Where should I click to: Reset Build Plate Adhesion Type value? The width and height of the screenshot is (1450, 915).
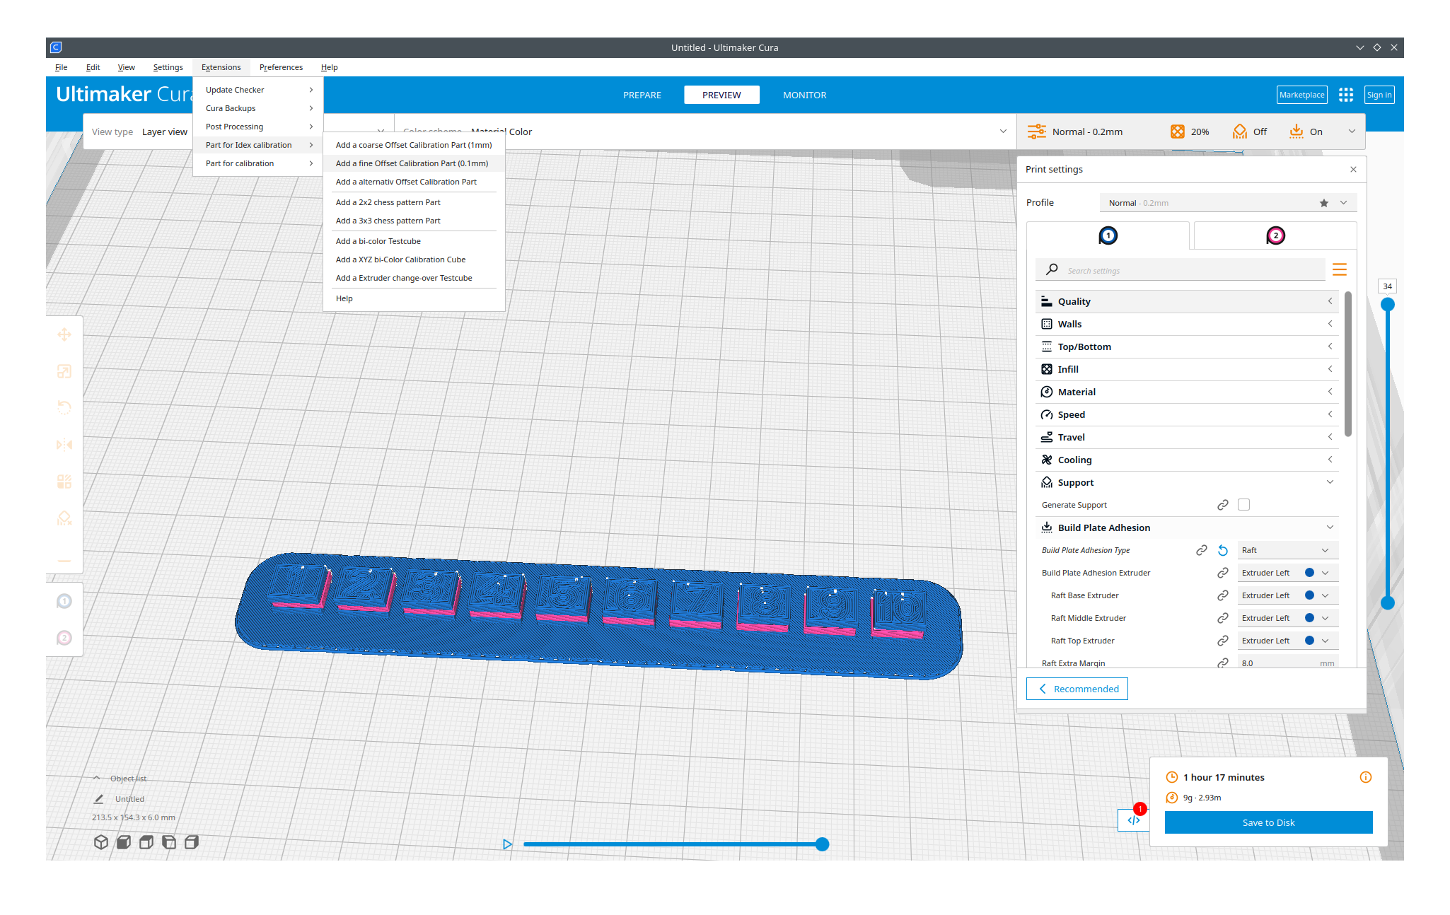click(1223, 550)
